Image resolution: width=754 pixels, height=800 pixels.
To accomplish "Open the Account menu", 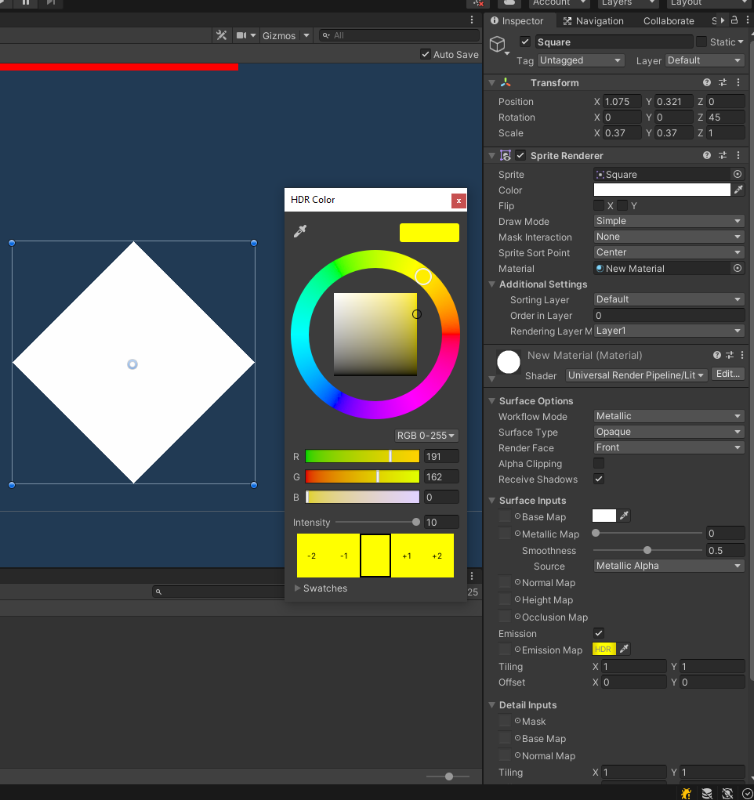I will pyautogui.click(x=559, y=2).
